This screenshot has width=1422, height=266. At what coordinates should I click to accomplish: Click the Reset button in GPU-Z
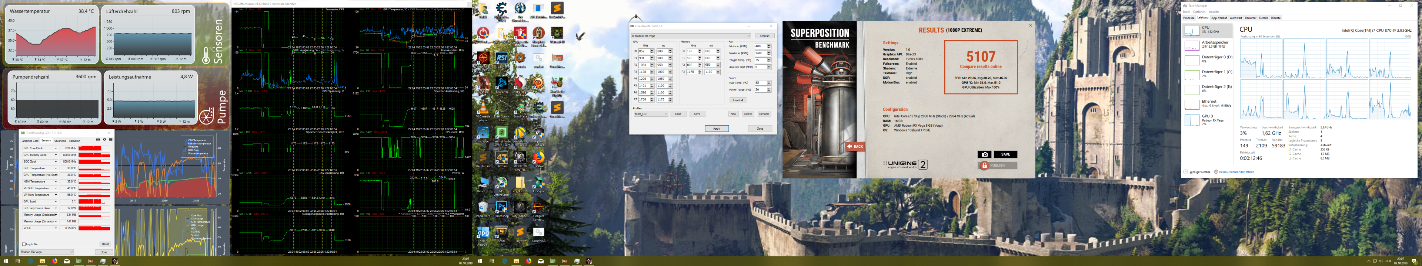(x=105, y=244)
